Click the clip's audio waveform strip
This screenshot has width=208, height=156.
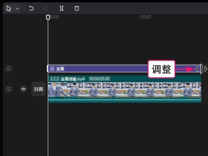tap(125, 100)
